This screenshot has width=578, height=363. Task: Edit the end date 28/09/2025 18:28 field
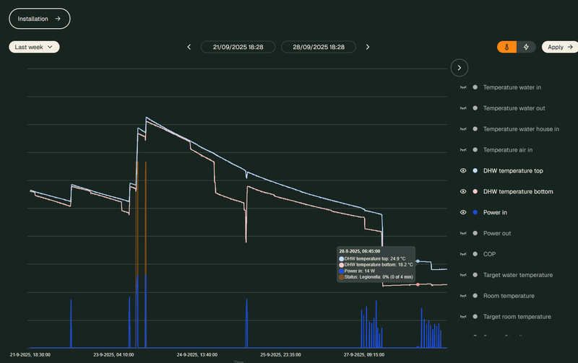coord(319,47)
